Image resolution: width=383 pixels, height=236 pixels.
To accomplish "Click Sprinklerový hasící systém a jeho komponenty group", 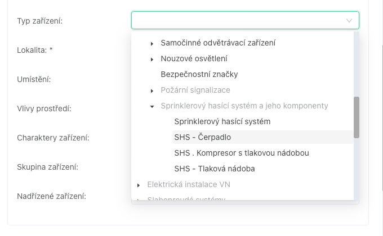I will coord(244,106).
